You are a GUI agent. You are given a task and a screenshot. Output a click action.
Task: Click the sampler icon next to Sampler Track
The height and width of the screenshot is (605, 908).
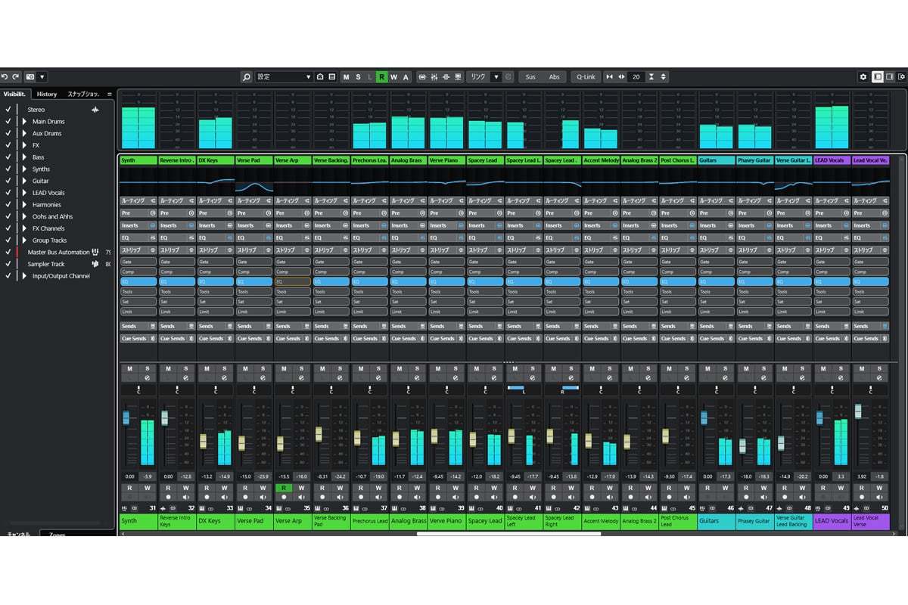95,264
